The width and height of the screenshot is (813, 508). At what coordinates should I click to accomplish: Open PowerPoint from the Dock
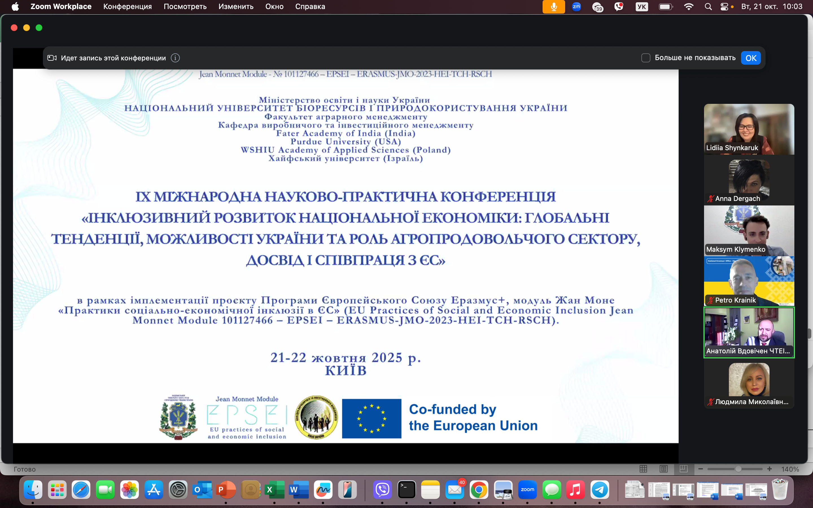coord(226,490)
